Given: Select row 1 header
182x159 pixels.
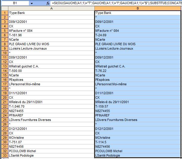Looking at the screenshot, I should point(4,13).
